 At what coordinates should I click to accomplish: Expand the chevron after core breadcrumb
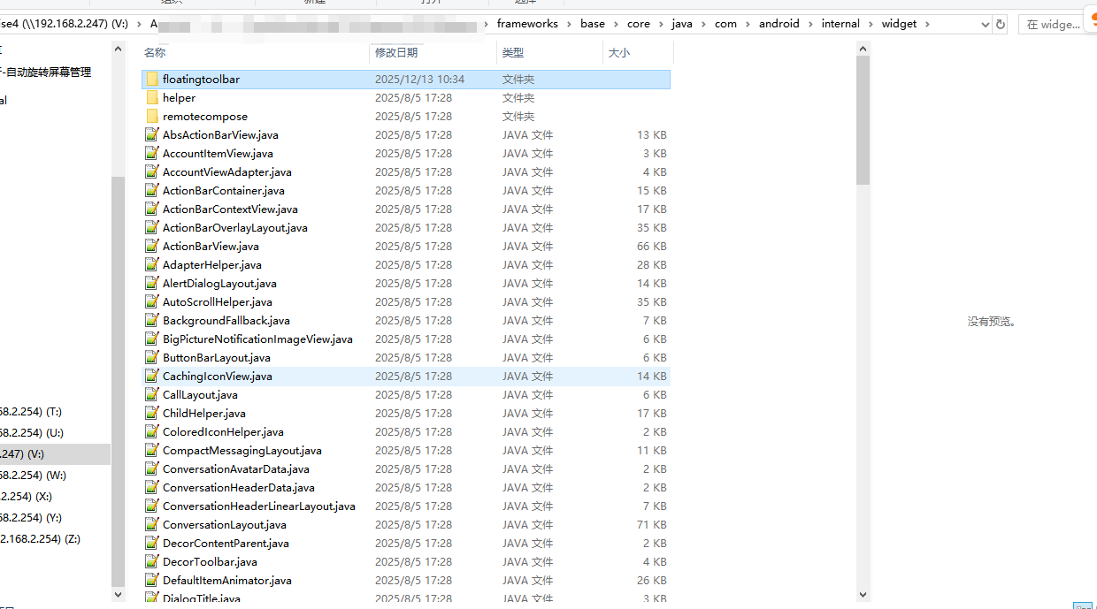coord(661,24)
